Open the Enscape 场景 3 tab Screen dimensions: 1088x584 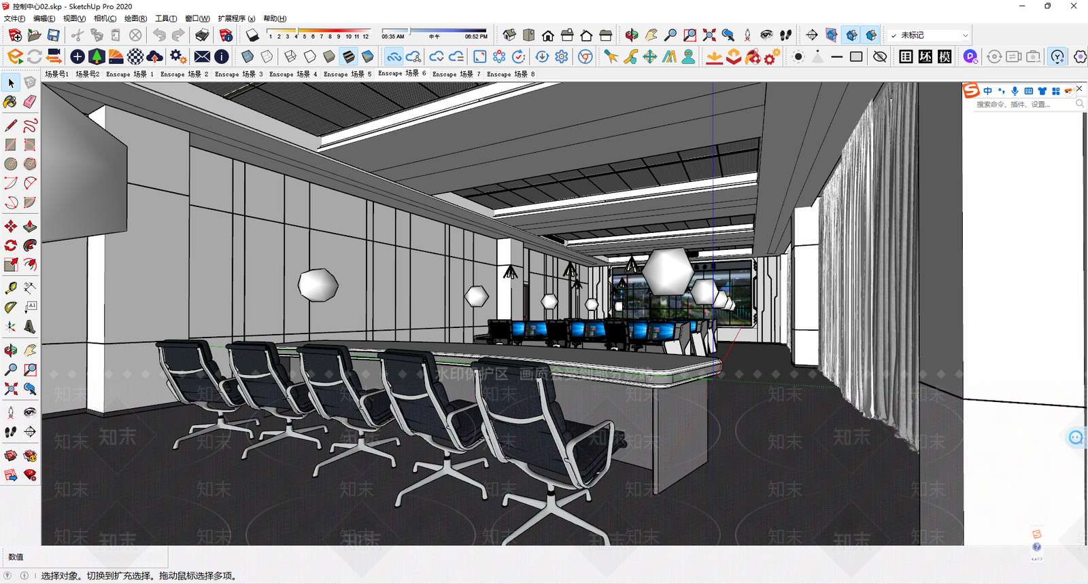tap(239, 73)
